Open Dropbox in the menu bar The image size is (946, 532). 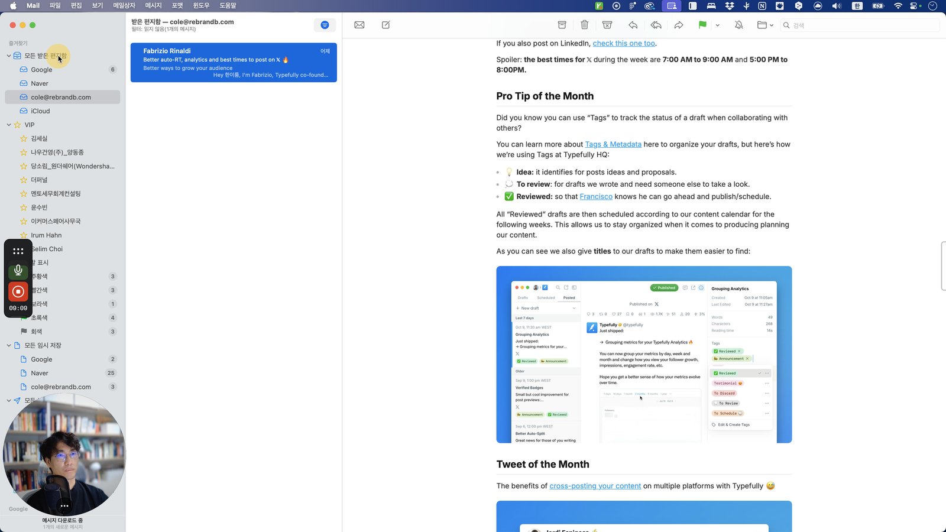730,6
